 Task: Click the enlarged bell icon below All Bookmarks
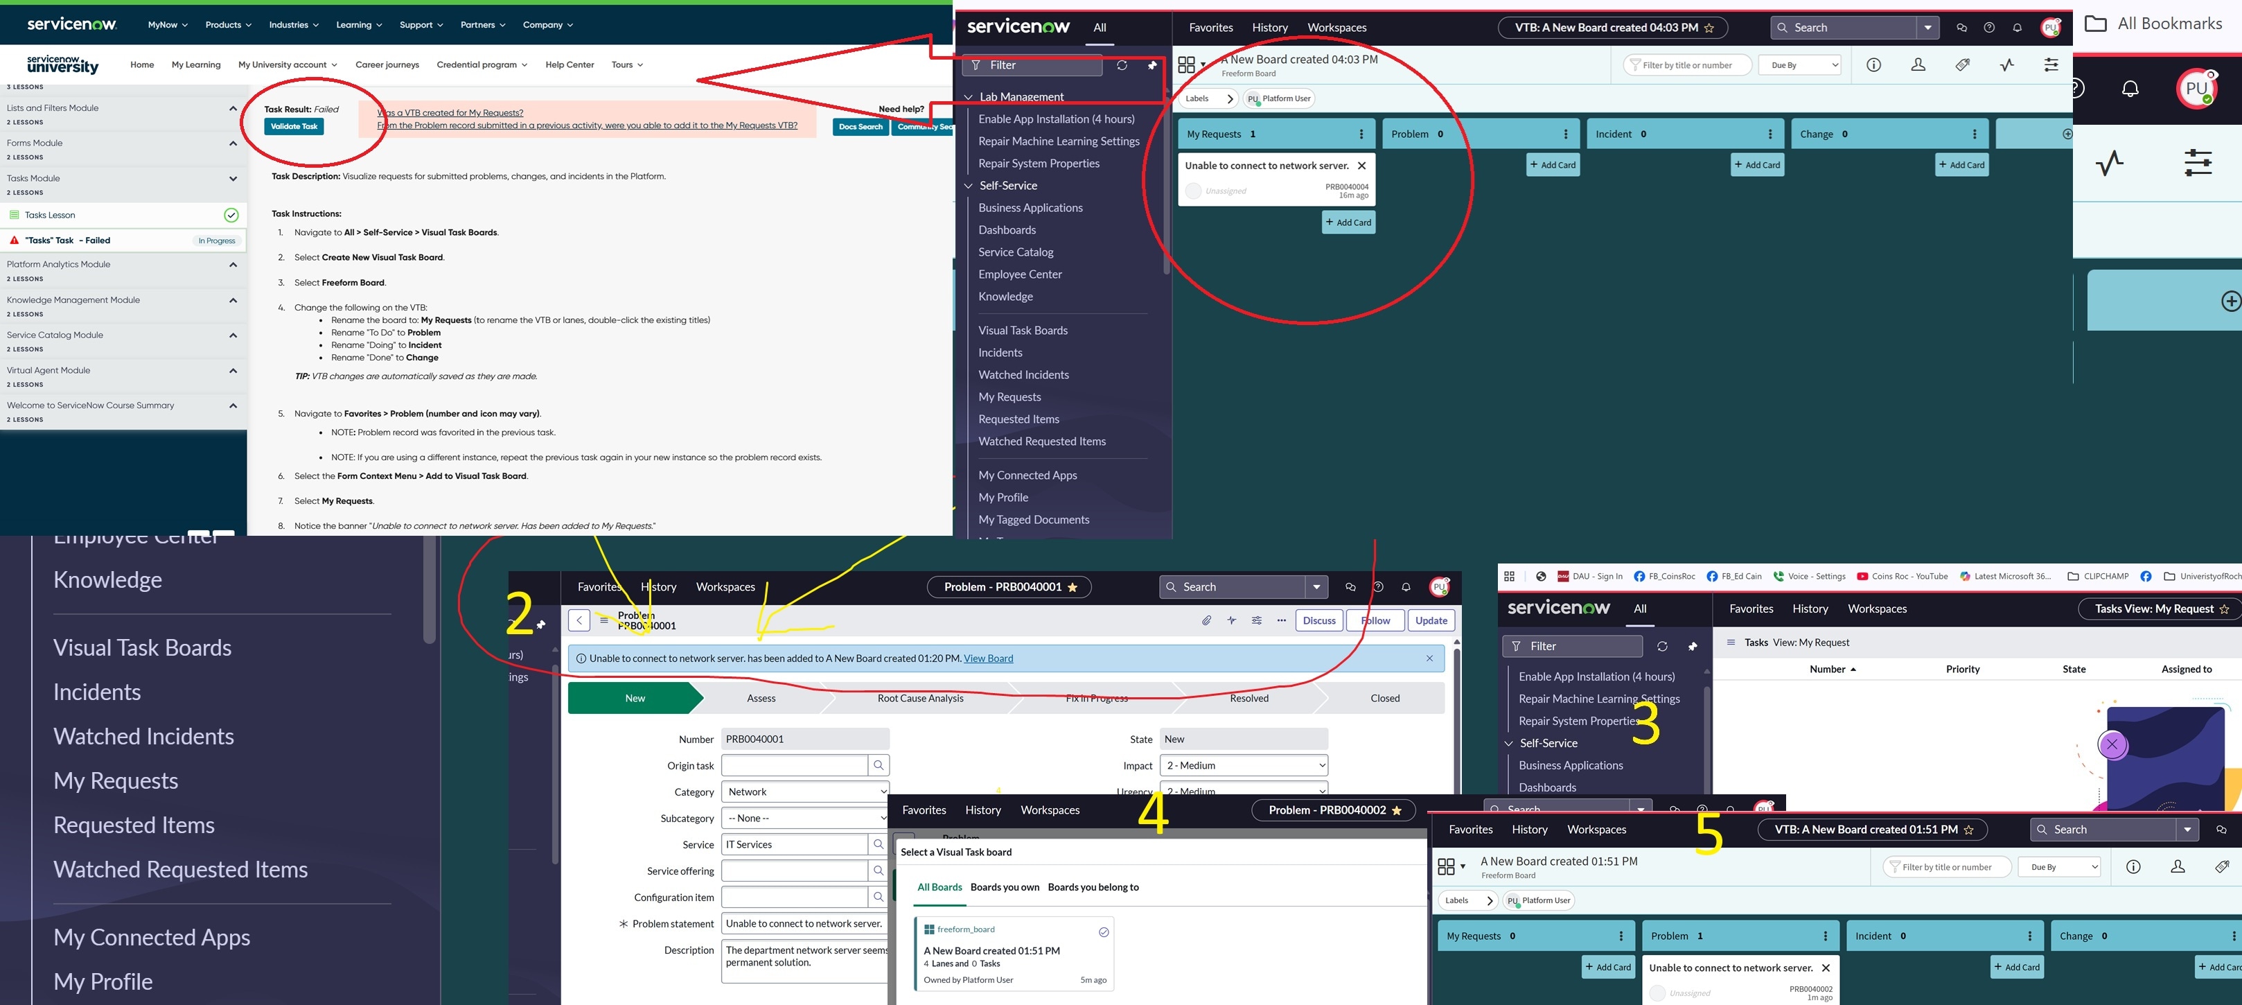click(x=2130, y=88)
